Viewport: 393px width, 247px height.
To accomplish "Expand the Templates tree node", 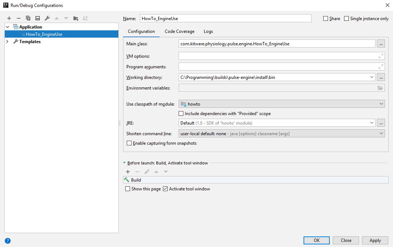I will click(8, 42).
